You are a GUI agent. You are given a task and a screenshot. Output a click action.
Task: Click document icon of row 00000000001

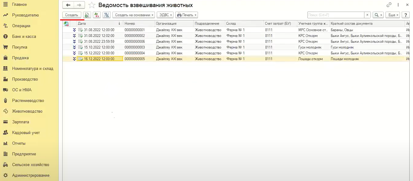(x=80, y=30)
